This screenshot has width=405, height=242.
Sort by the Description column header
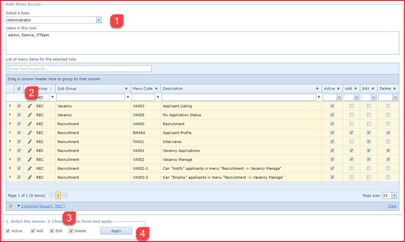(173, 89)
